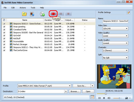Stop the preview playback
The height and width of the screenshot is (102, 134).
104,98
